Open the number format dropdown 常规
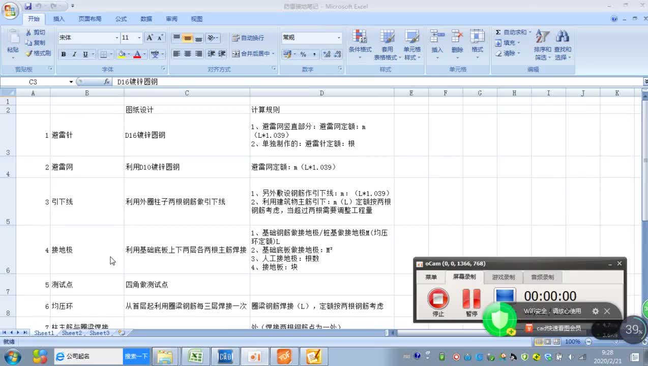The width and height of the screenshot is (648, 366). pyautogui.click(x=339, y=38)
